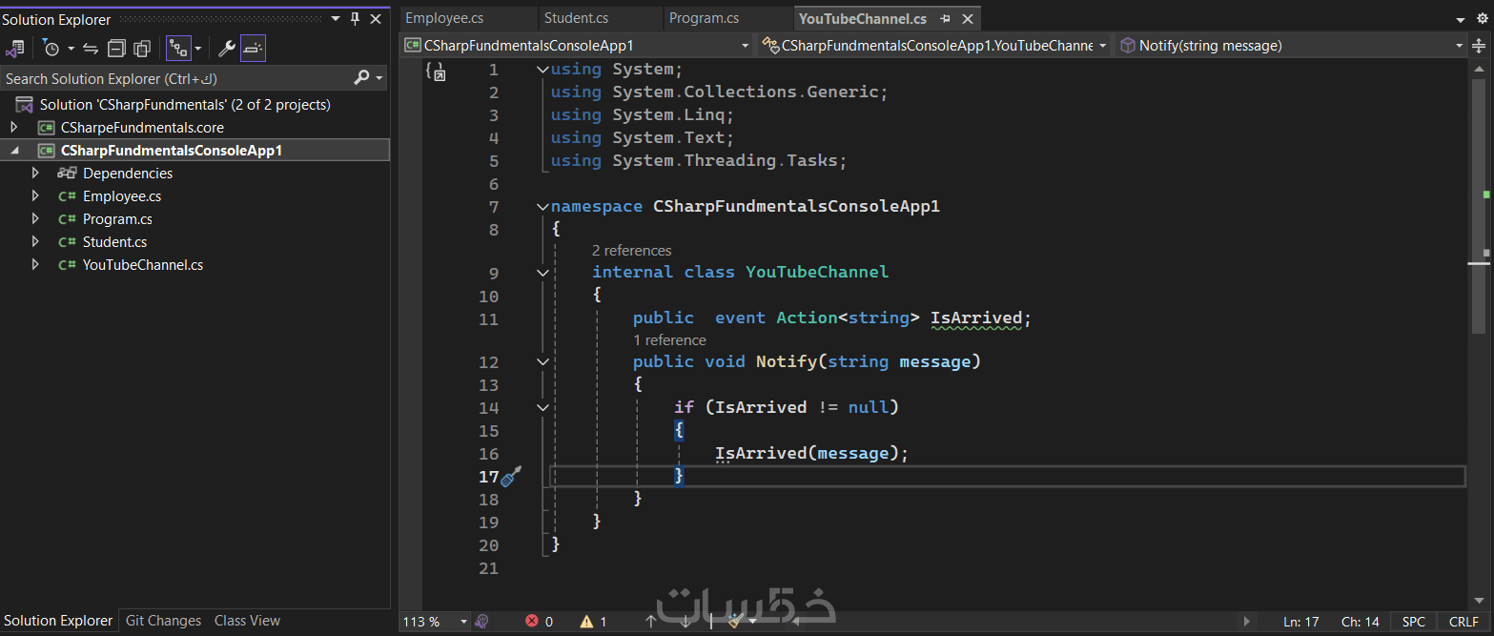1494x636 pixels.
Task: Click the yellow warnings count icon
Action: 586,622
